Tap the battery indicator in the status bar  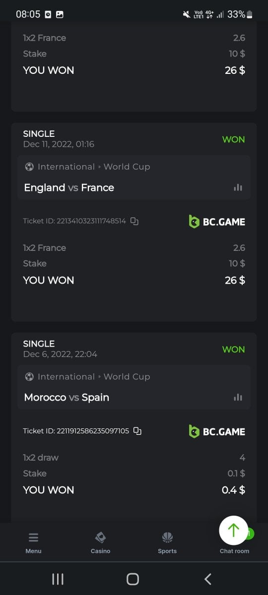pos(250,14)
